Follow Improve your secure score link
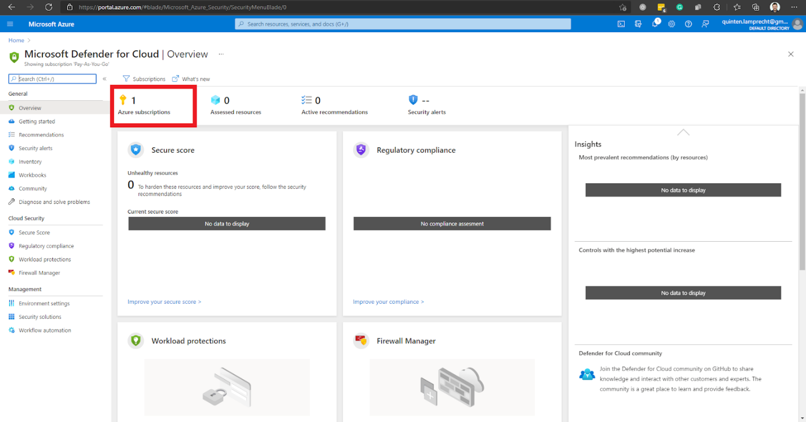 pyautogui.click(x=164, y=302)
